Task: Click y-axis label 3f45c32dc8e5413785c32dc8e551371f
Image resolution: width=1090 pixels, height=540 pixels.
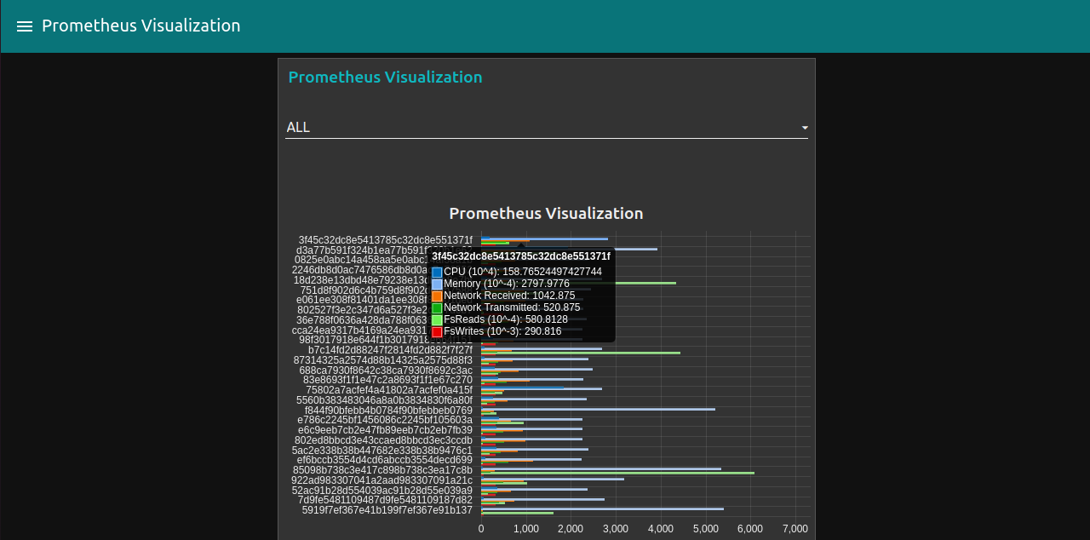Action: [385, 240]
